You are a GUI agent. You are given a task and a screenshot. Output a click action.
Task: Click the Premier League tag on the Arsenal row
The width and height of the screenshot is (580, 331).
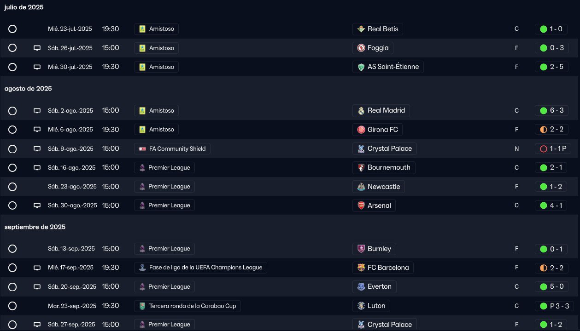164,205
